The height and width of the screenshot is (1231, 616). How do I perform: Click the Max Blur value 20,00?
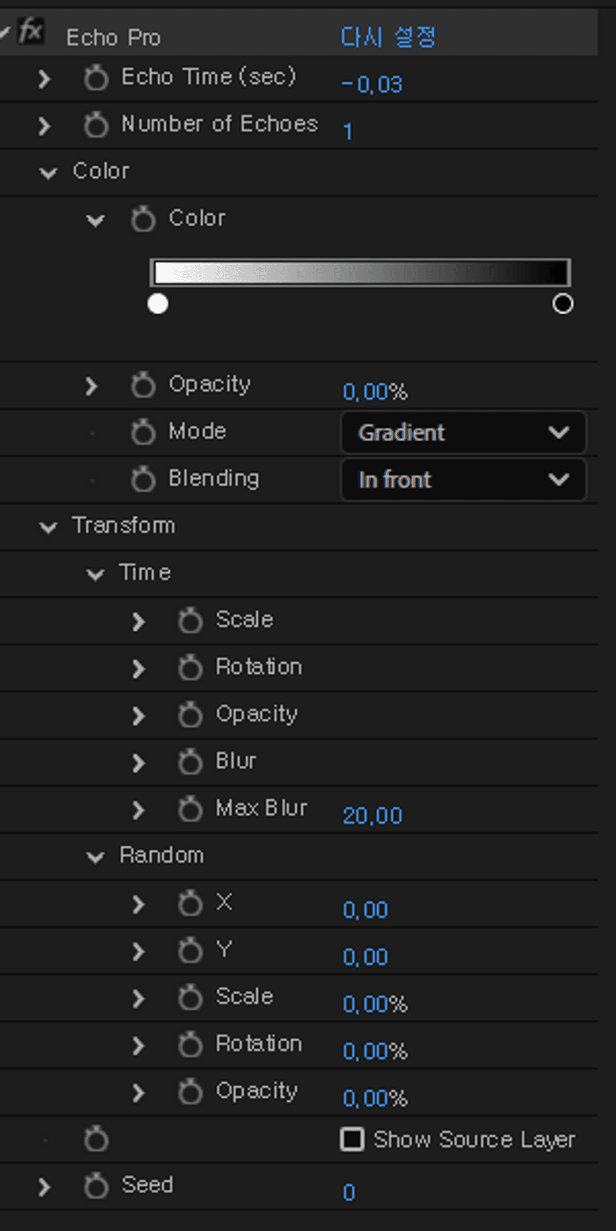372,816
